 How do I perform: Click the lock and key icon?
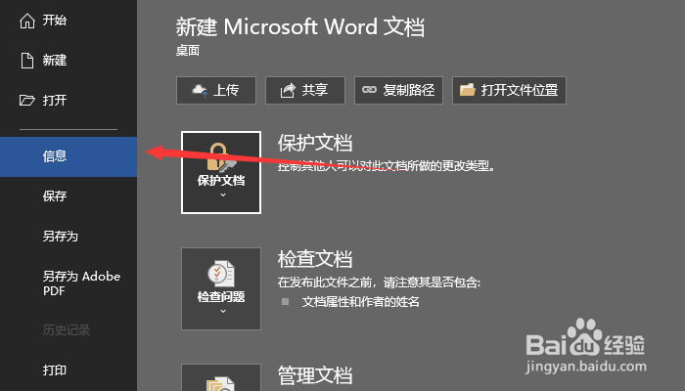221,157
